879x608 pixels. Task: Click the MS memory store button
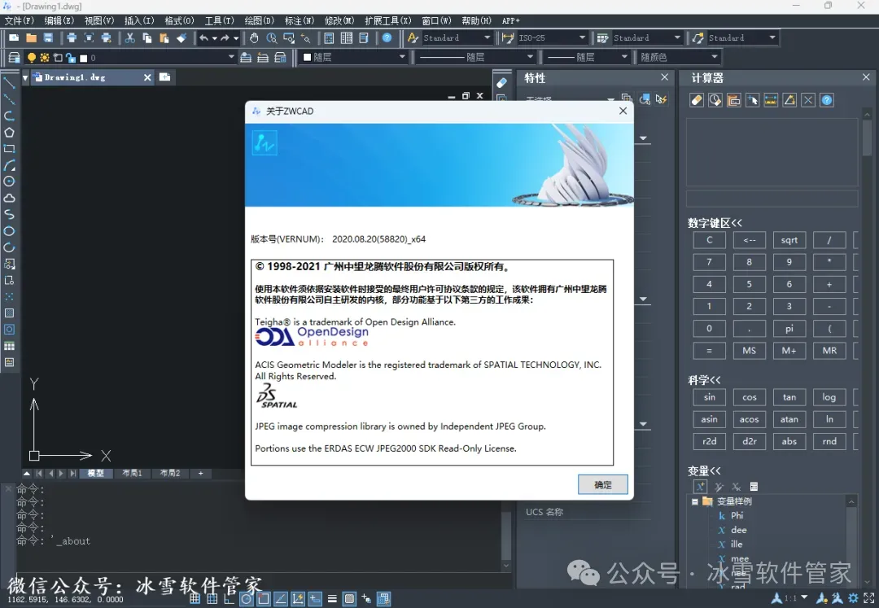click(x=749, y=351)
